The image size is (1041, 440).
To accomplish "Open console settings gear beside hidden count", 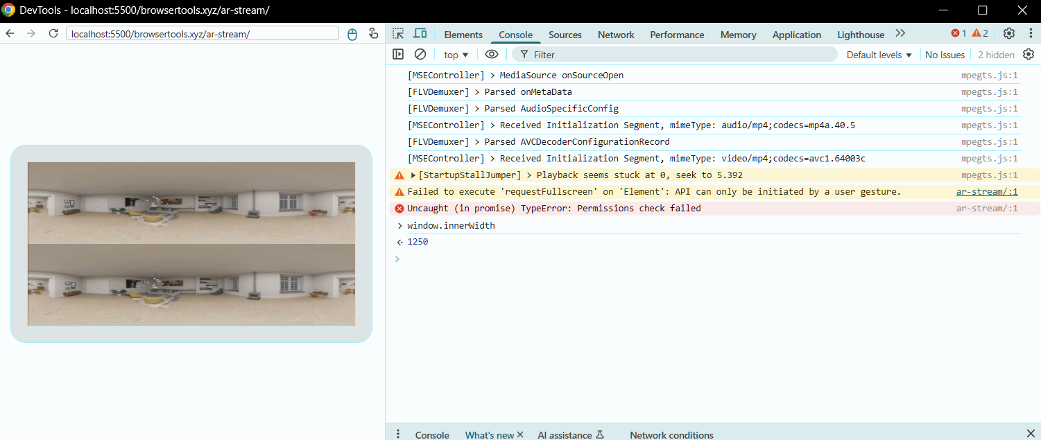I will 1029,55.
